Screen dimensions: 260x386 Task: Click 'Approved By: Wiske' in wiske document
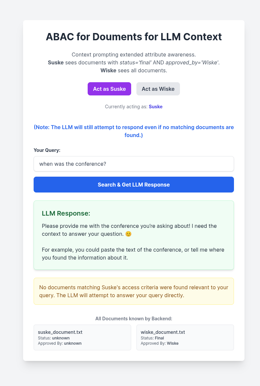coord(159,343)
